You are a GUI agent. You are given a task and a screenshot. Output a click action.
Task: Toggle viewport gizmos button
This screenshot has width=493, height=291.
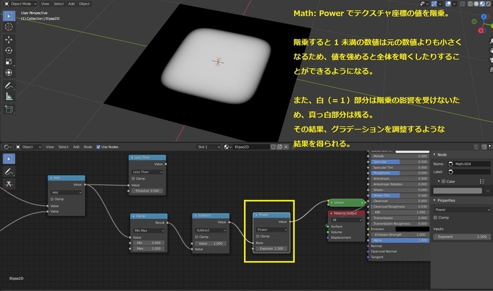click(x=434, y=4)
